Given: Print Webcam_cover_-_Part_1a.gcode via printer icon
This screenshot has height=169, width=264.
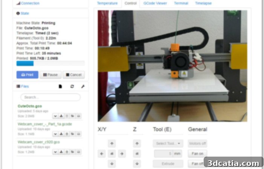Looking at the screenshot, I should click(78, 134).
